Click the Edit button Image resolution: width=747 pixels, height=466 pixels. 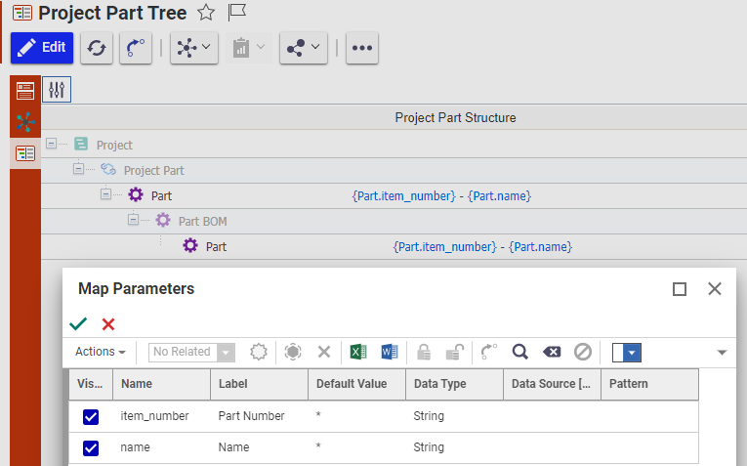pyautogui.click(x=42, y=48)
